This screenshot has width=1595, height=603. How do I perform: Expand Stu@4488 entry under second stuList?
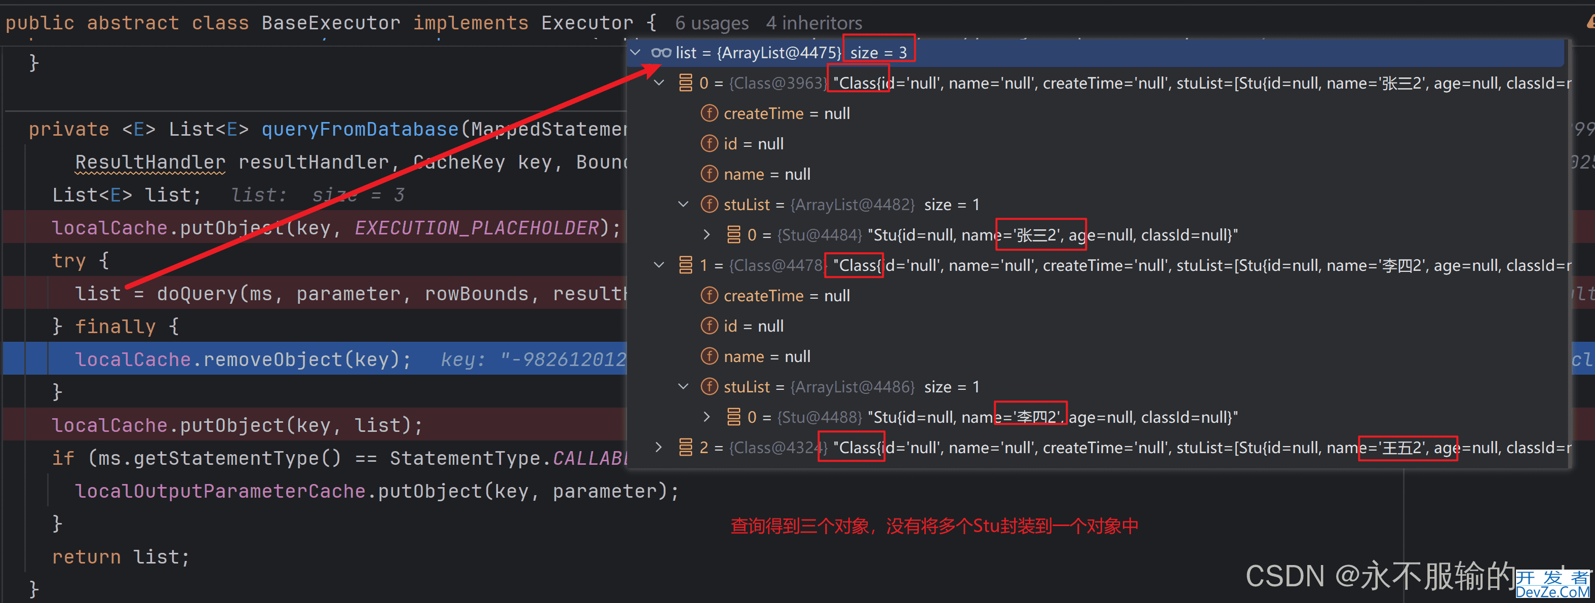707,417
